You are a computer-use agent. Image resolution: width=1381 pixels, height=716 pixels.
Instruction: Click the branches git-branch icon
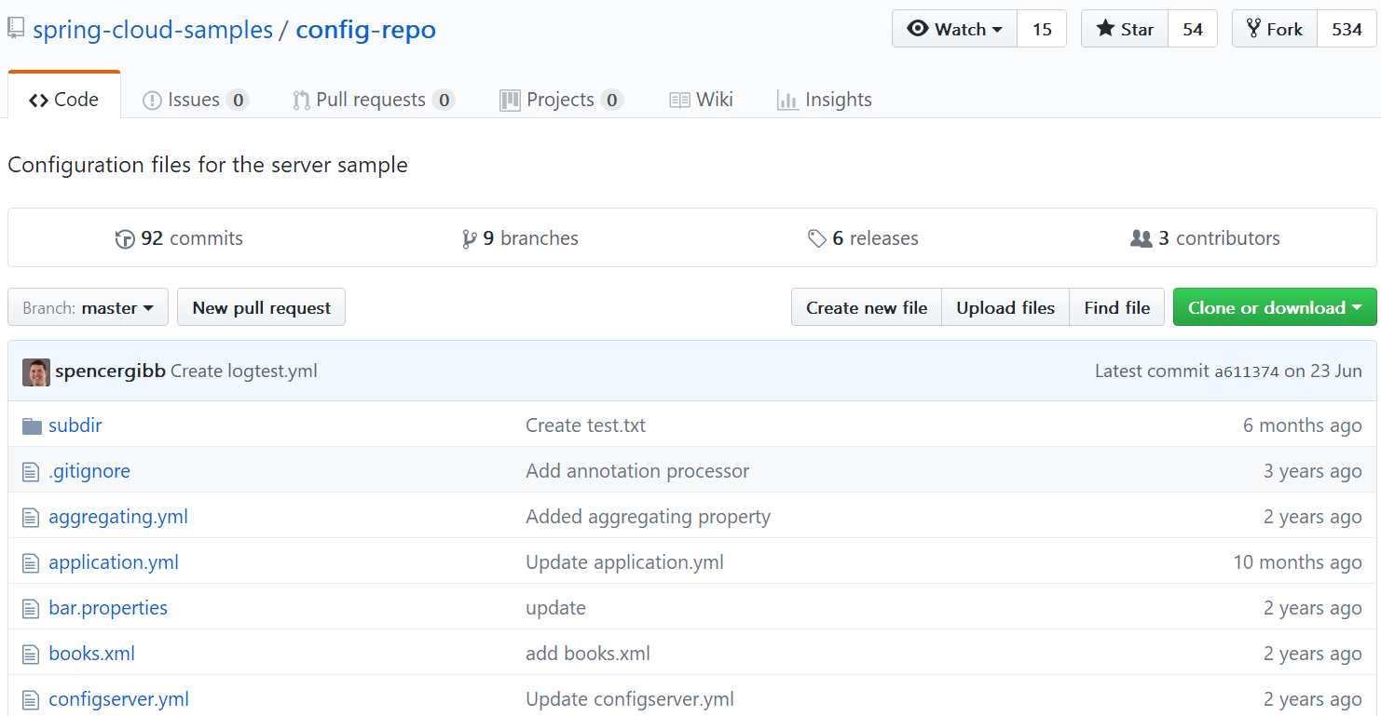pyautogui.click(x=470, y=239)
